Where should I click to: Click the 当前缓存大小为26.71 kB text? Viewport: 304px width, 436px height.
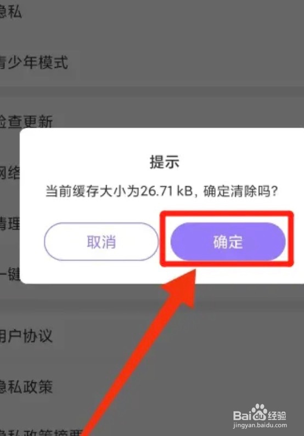click(x=119, y=191)
